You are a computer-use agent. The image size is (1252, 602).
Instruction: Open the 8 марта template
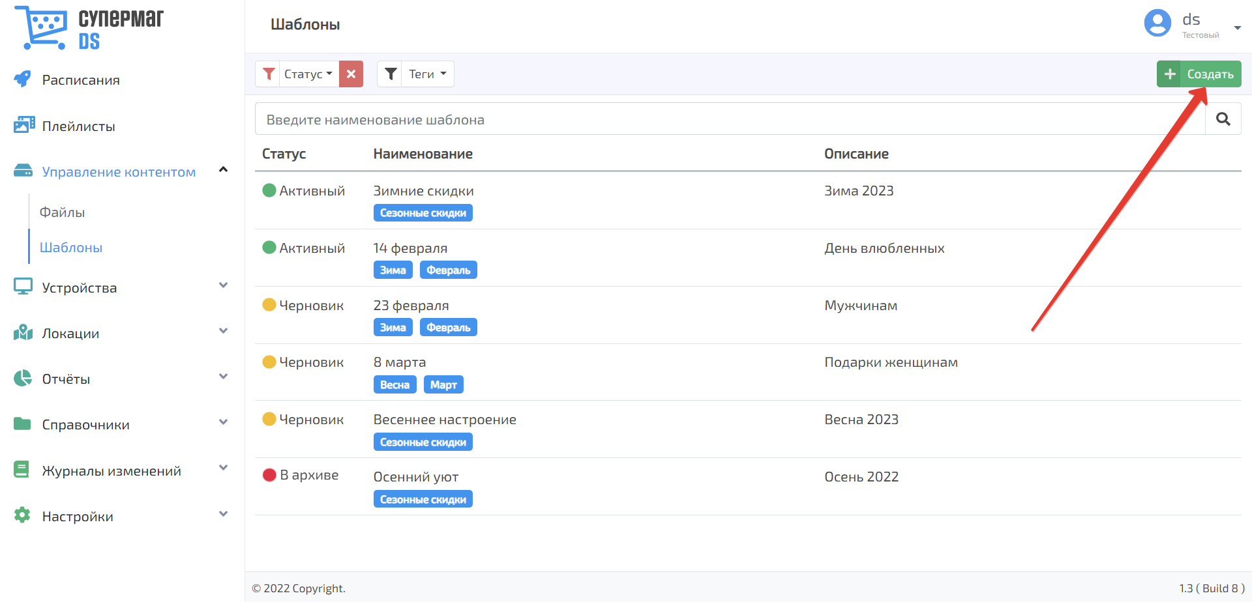tap(399, 362)
